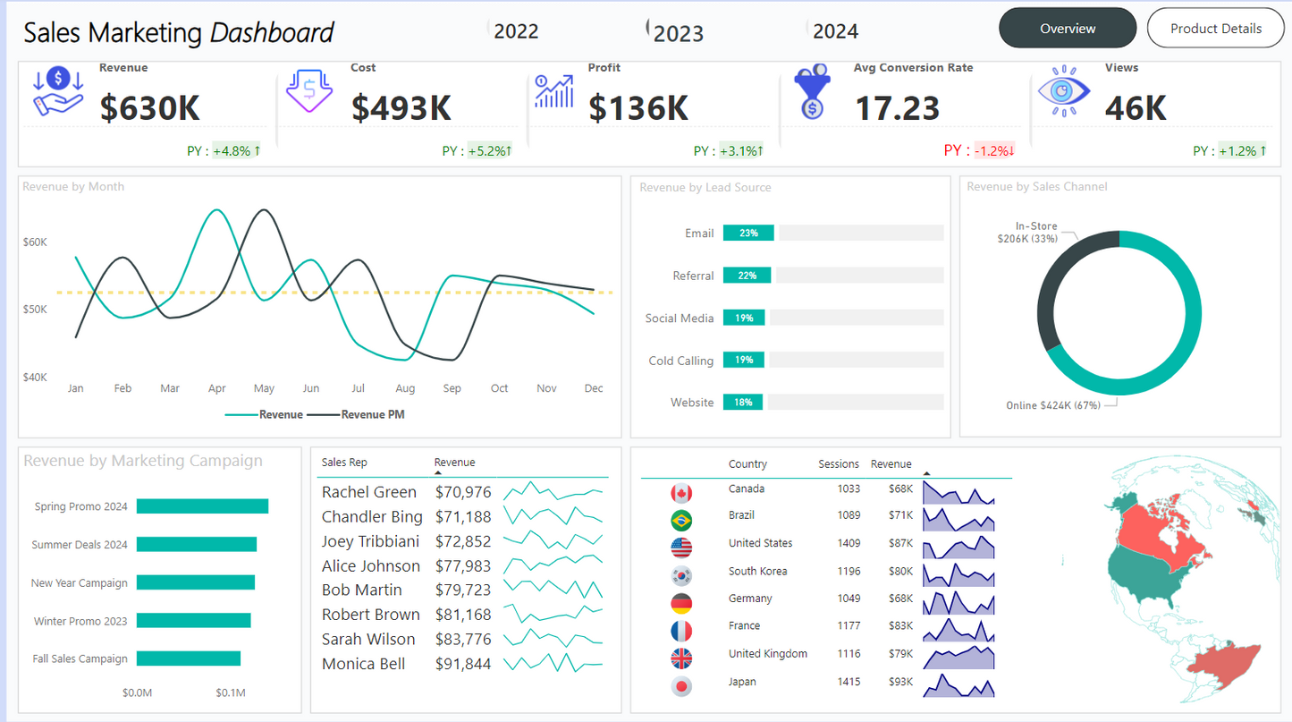Screen dimensions: 1292x722
Task: Click the Japan flag icon
Action: pos(681,686)
